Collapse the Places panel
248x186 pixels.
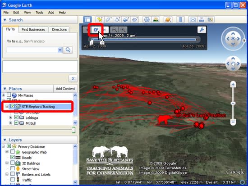click(5, 89)
